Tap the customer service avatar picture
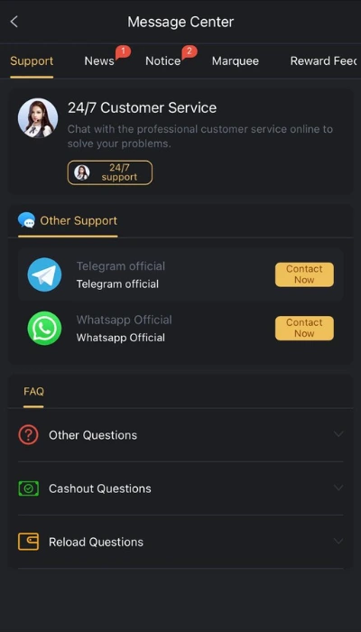This screenshot has width=361, height=632. tap(38, 118)
